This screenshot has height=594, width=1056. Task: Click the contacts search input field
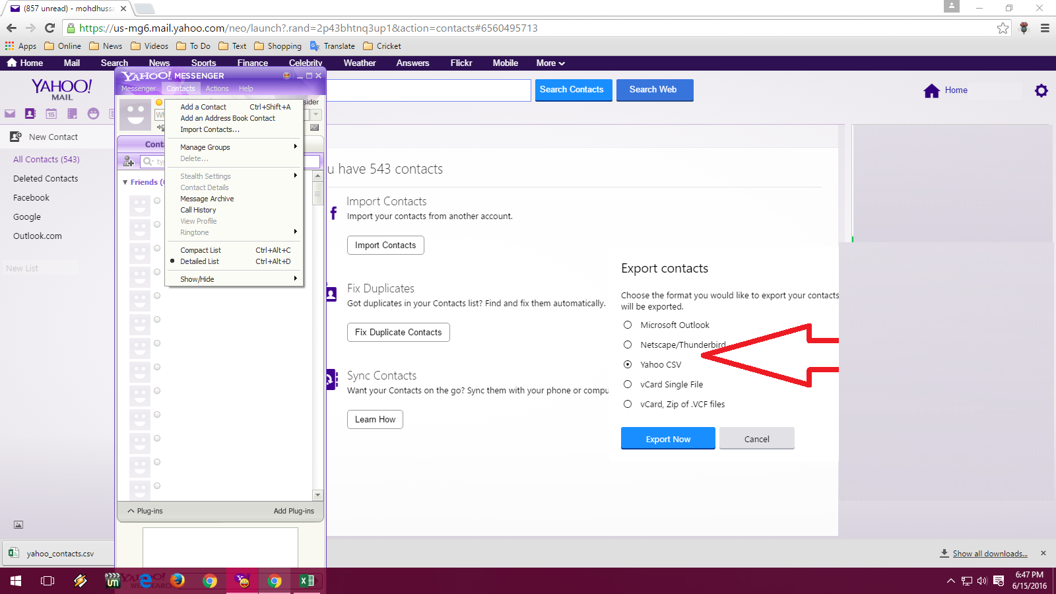[x=428, y=90]
